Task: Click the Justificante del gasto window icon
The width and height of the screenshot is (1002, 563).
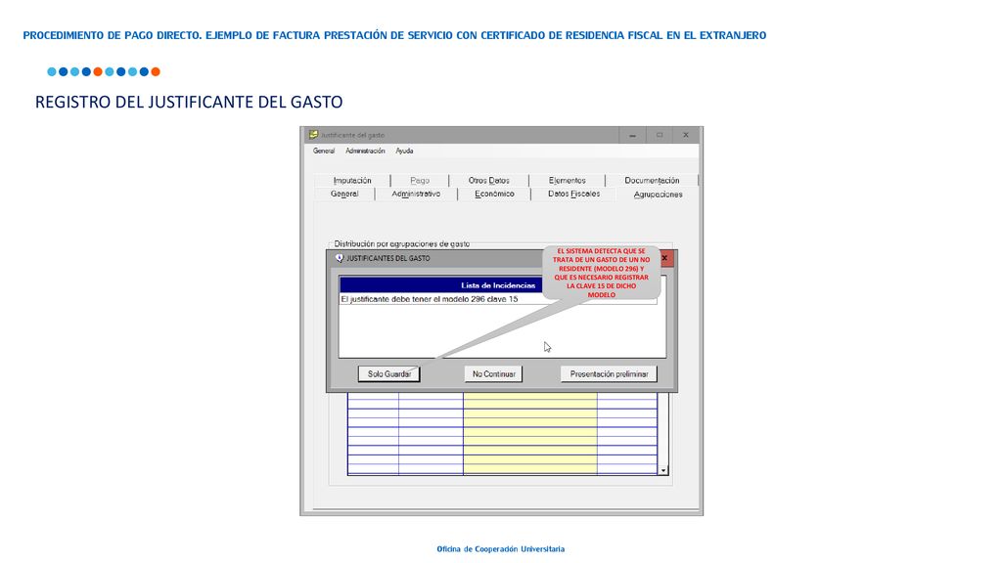Action: tap(313, 135)
